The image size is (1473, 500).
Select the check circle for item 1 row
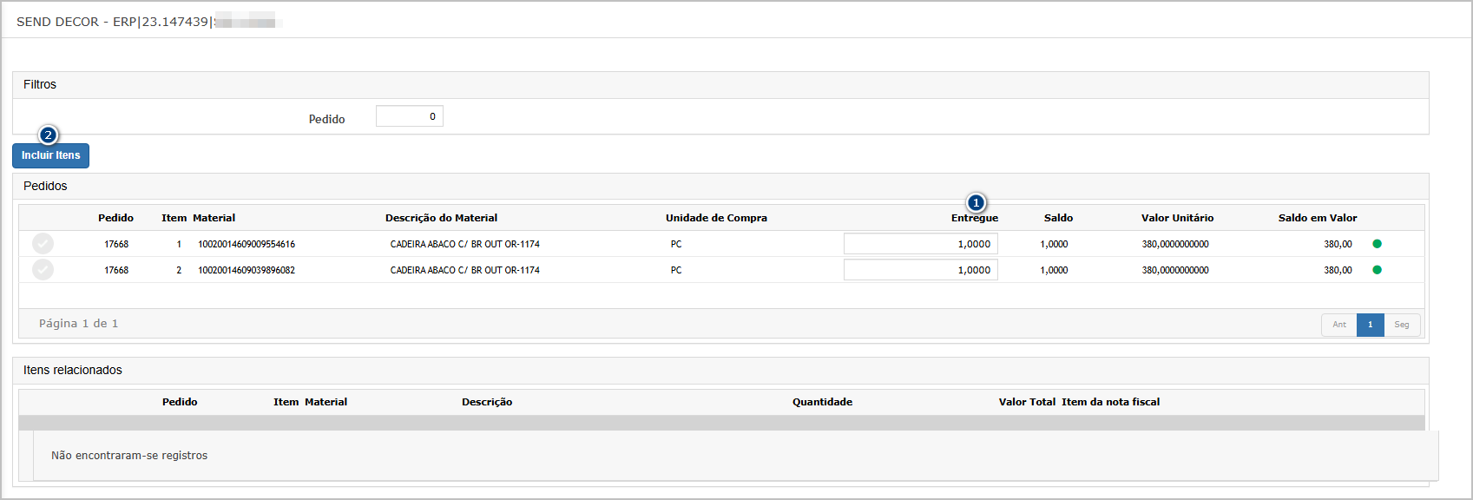43,244
